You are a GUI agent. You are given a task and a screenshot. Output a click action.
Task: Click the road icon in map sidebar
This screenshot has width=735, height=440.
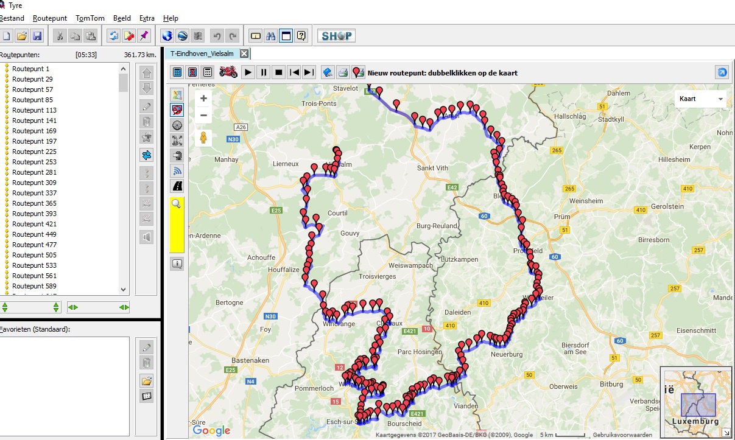tap(177, 186)
